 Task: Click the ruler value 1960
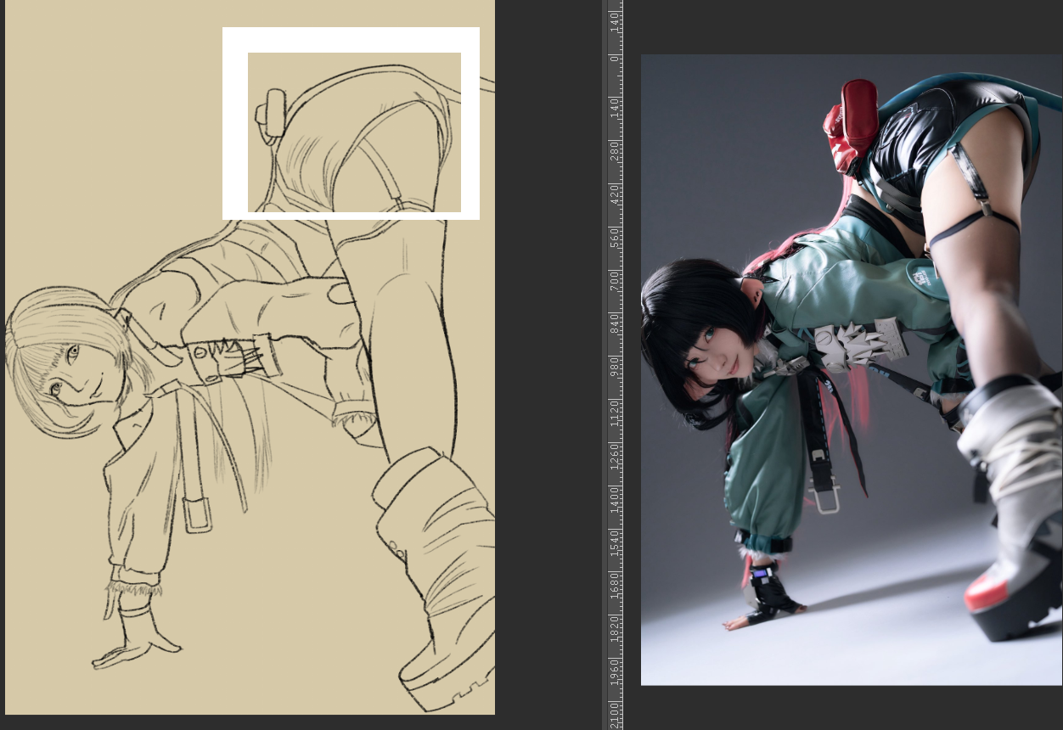614,672
